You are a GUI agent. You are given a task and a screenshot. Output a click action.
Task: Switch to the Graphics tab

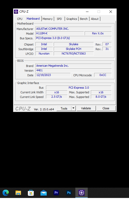pos(72,19)
